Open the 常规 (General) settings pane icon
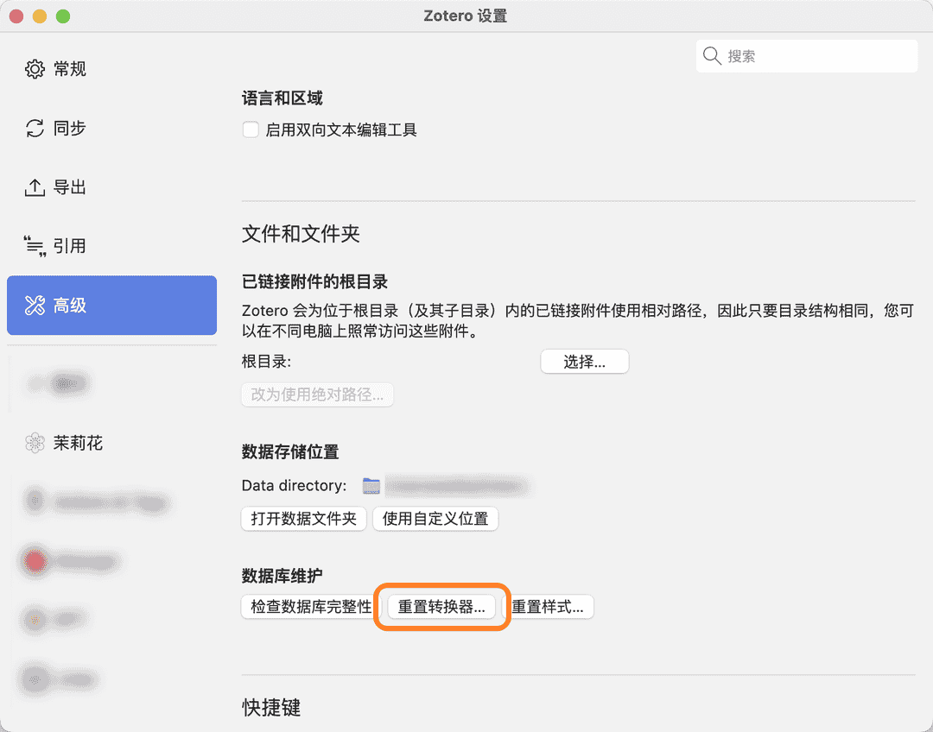This screenshot has width=933, height=732. point(35,69)
